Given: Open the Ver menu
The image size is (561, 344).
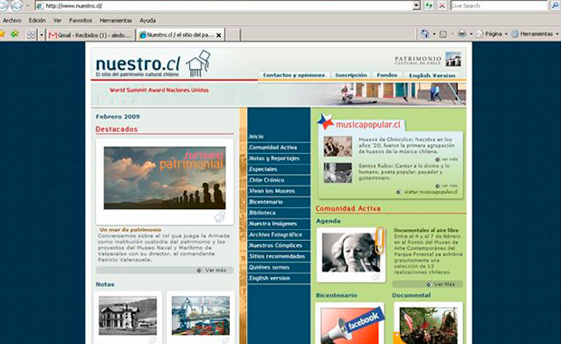Looking at the screenshot, I should (x=57, y=21).
